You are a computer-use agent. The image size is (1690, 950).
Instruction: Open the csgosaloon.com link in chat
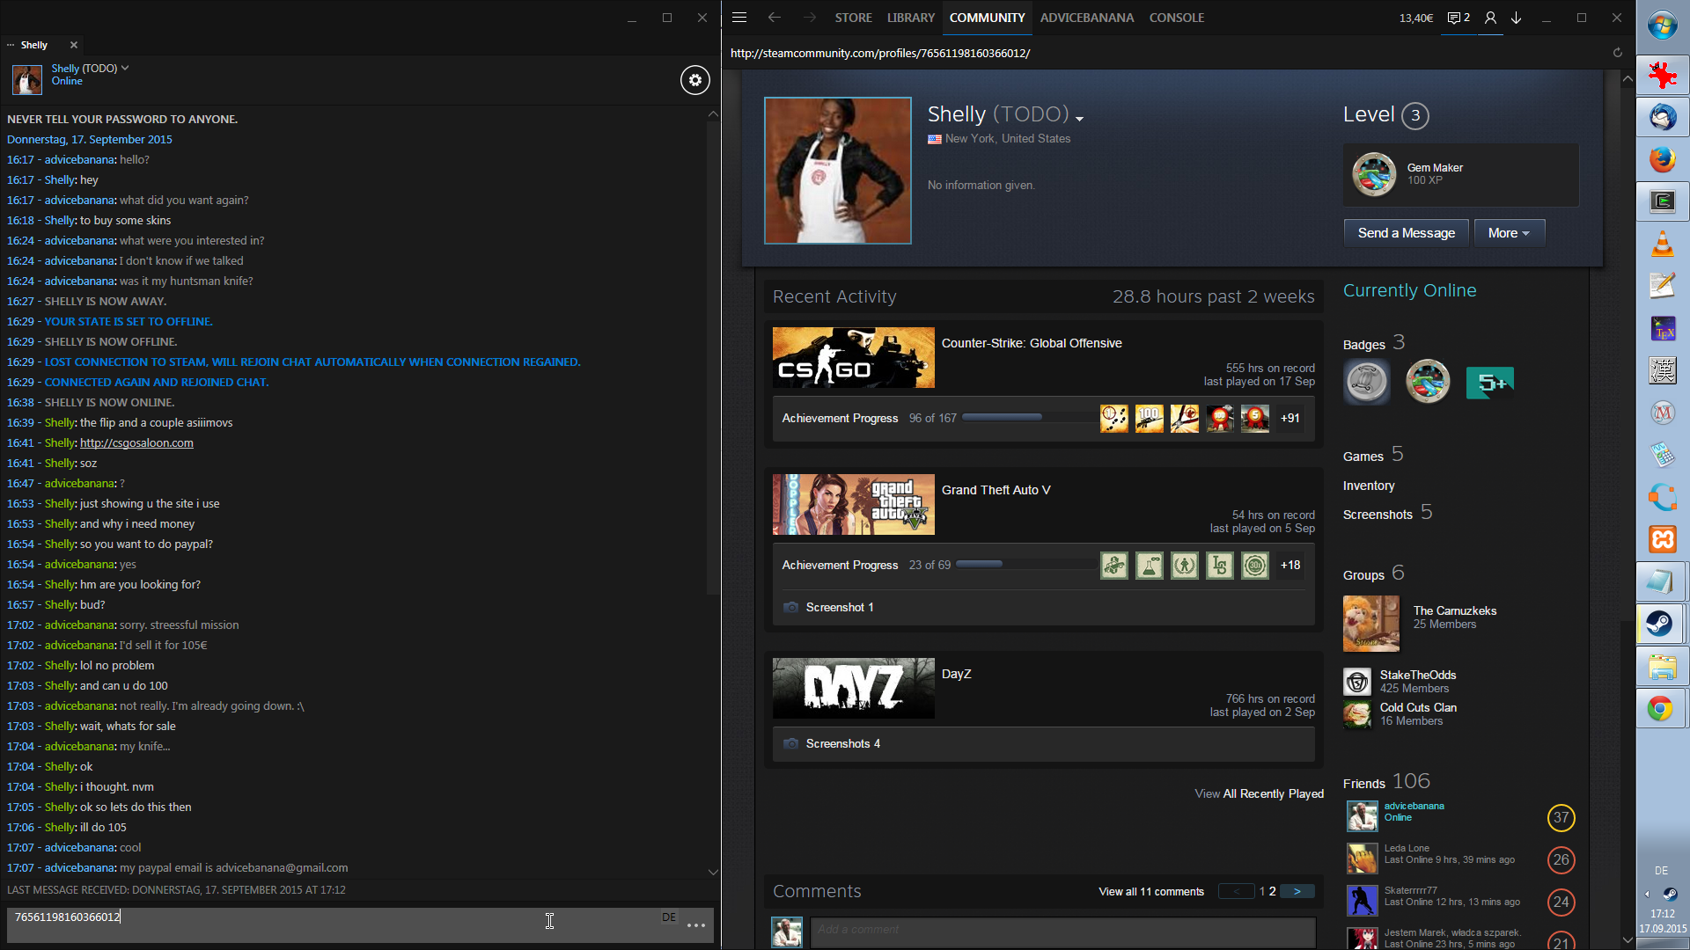click(136, 443)
